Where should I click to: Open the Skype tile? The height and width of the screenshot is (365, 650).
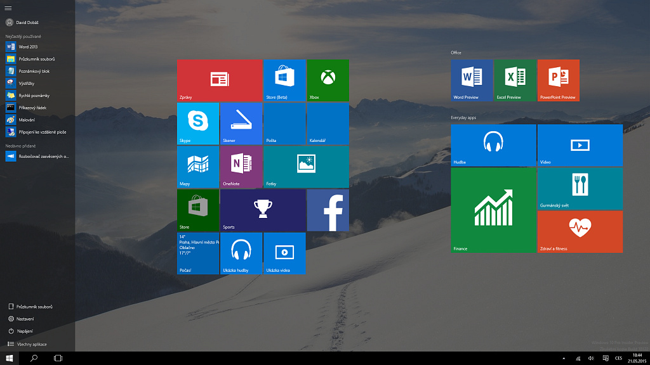(198, 124)
